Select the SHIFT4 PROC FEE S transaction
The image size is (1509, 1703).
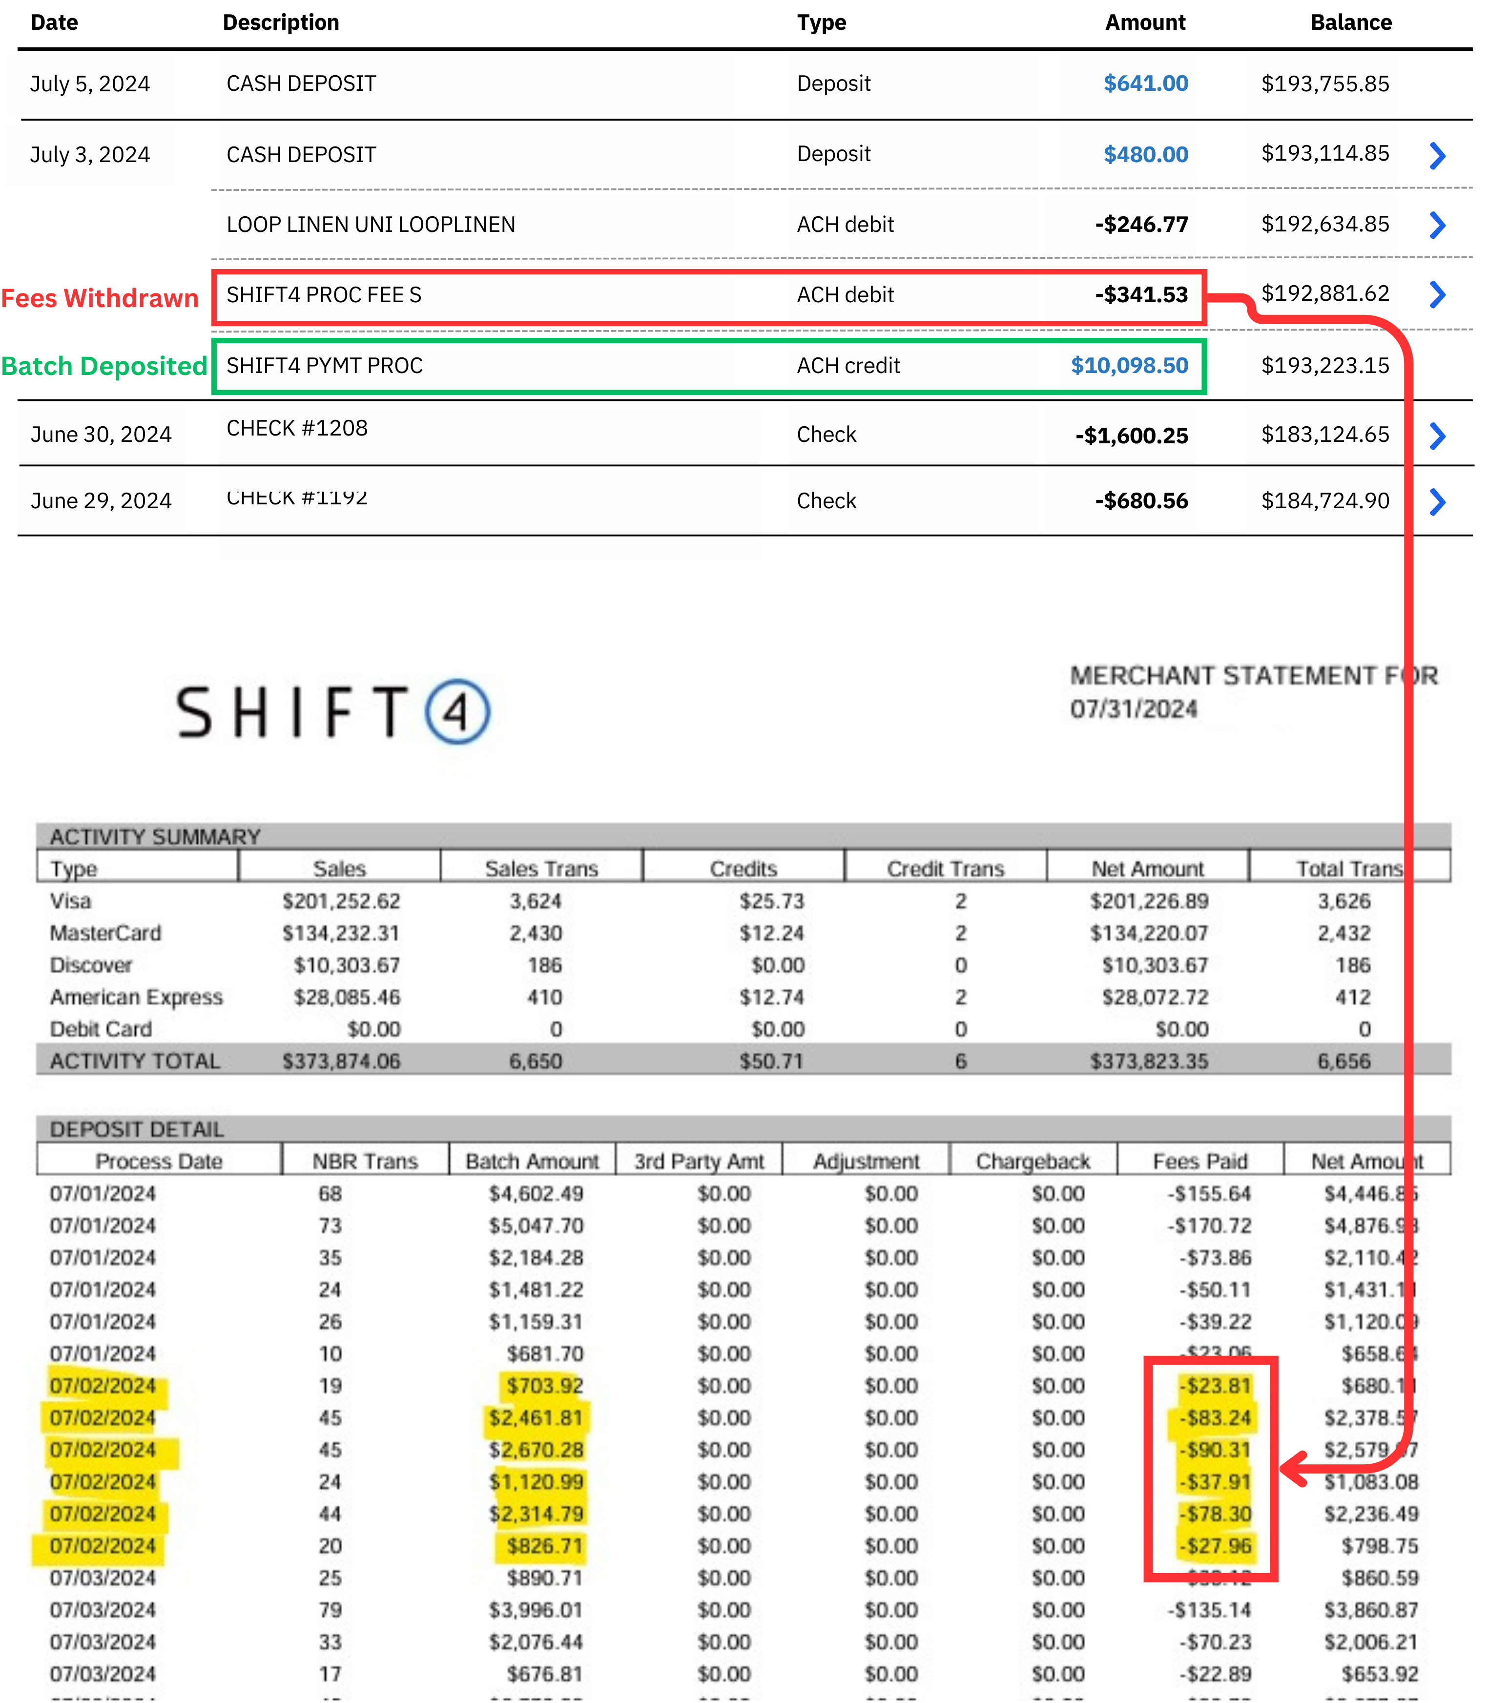pos(324,295)
